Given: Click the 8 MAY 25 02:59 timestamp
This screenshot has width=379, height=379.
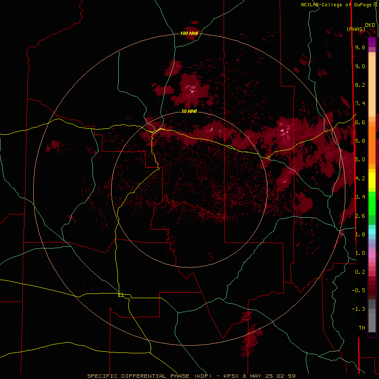Looking at the screenshot, I should (269, 376).
